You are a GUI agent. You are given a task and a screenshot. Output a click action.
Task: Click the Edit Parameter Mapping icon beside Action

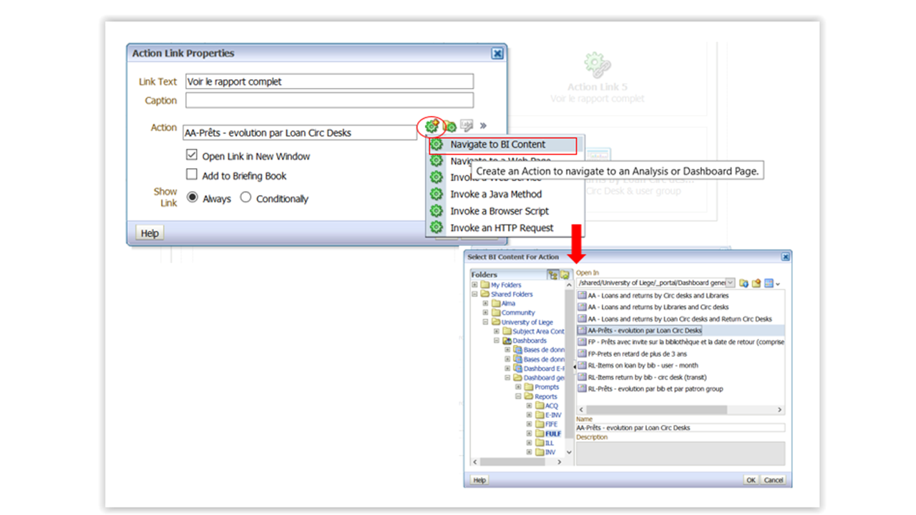[467, 126]
